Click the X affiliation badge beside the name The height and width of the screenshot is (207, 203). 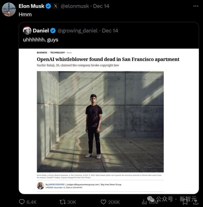pyautogui.click(x=55, y=6)
